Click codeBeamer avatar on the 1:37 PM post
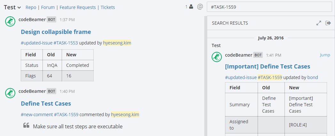Viewport: 335px width, 136px height. click(11, 21)
